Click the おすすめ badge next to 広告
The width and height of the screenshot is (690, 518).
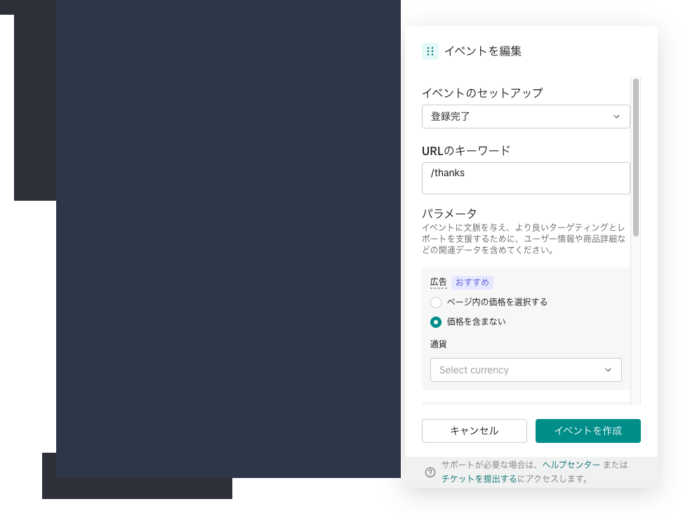[472, 282]
